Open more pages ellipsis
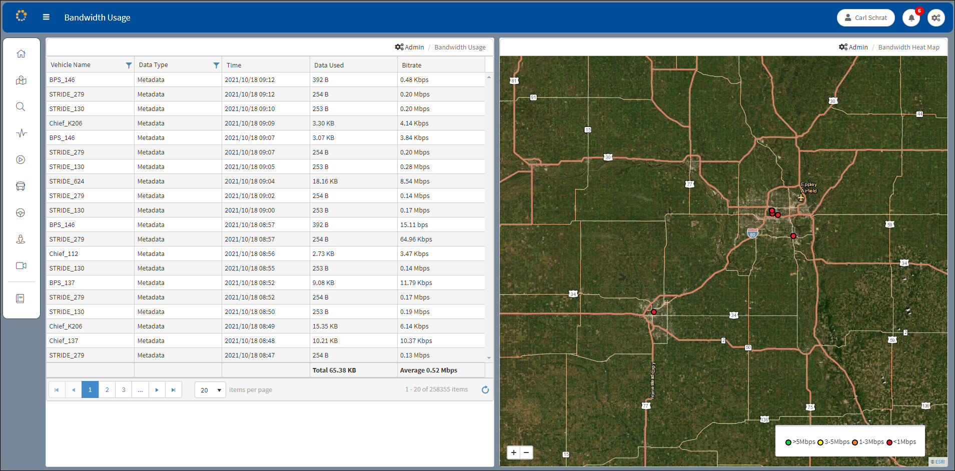Screen dimensions: 955x471 coord(140,389)
